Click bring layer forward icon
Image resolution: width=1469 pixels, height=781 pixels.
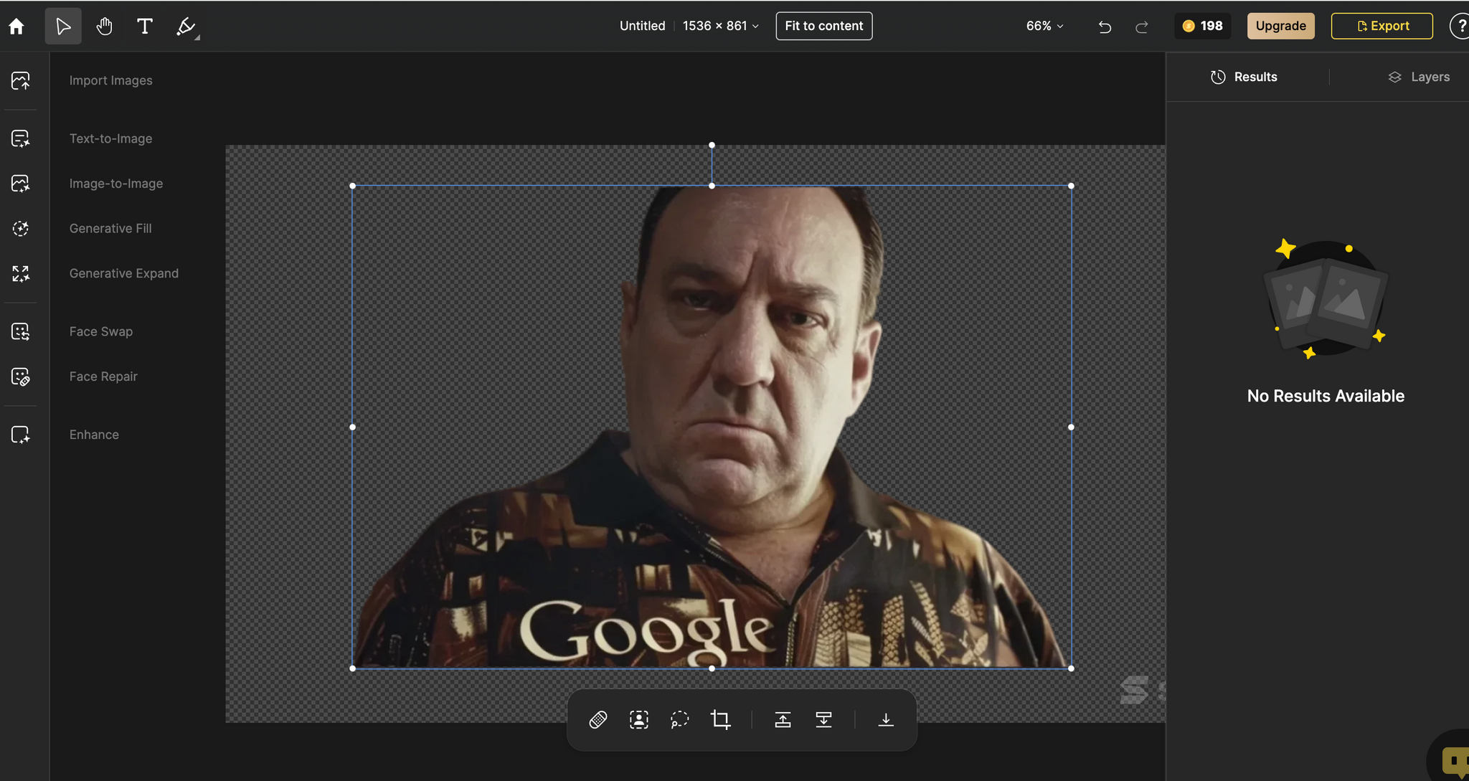click(783, 719)
